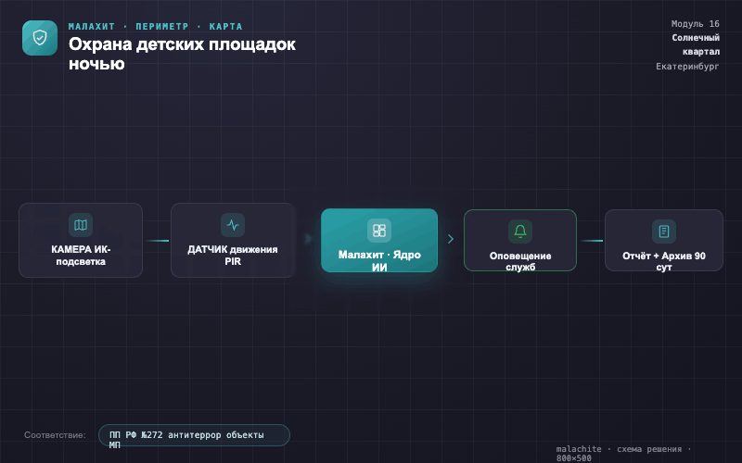Click the ПП РФ №272 антитеррор compliance pill
742x463 pixels.
pos(194,435)
